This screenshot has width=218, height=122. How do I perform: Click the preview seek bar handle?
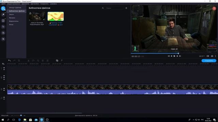tap(178, 53)
